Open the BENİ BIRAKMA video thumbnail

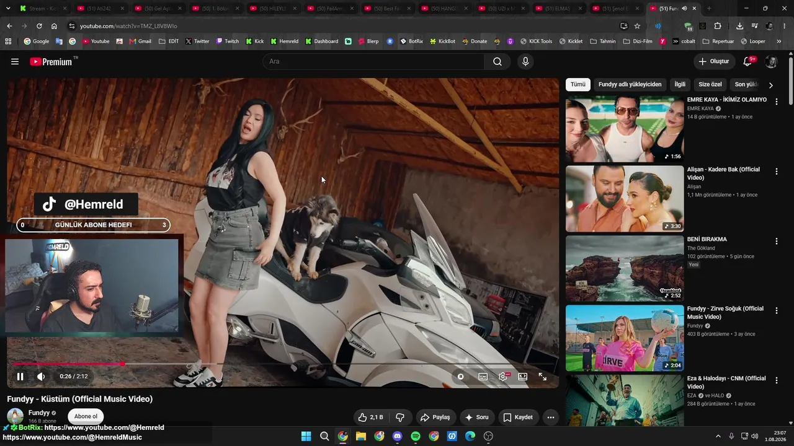[625, 268]
